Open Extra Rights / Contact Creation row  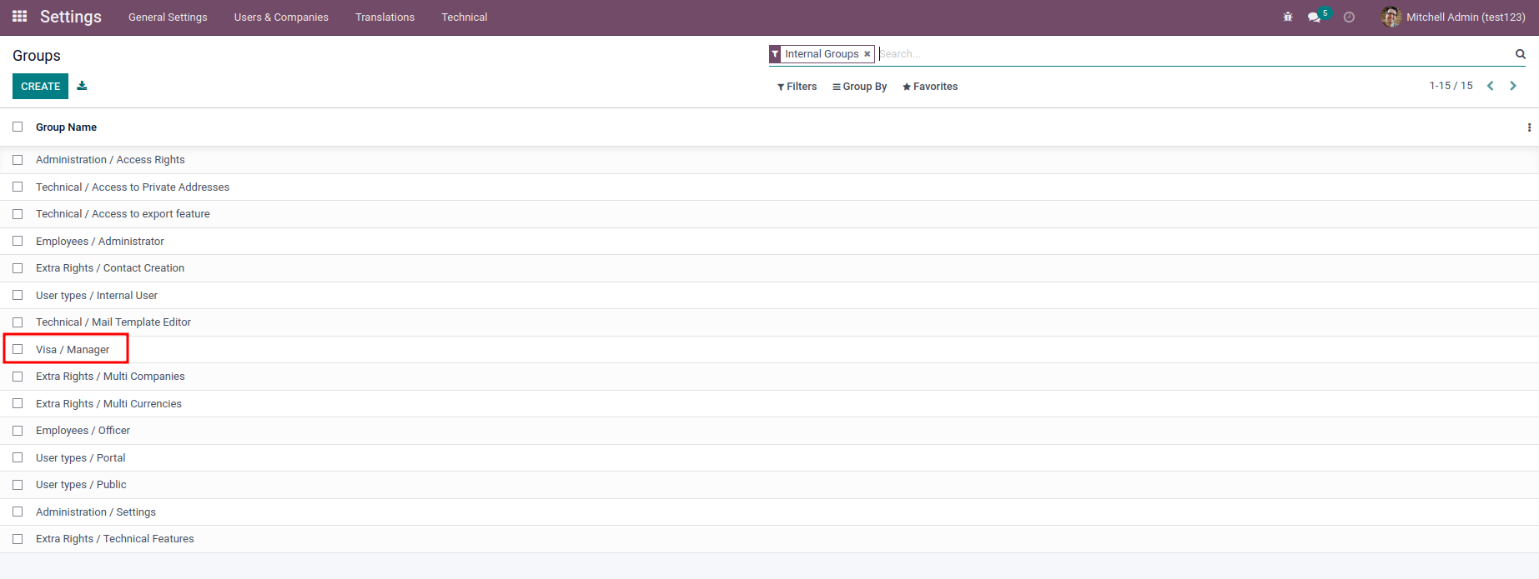click(x=110, y=268)
